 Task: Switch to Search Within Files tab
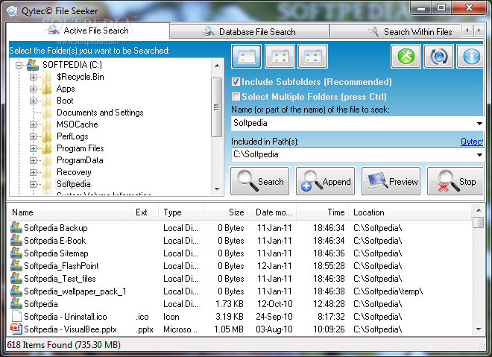pyautogui.click(x=395, y=32)
